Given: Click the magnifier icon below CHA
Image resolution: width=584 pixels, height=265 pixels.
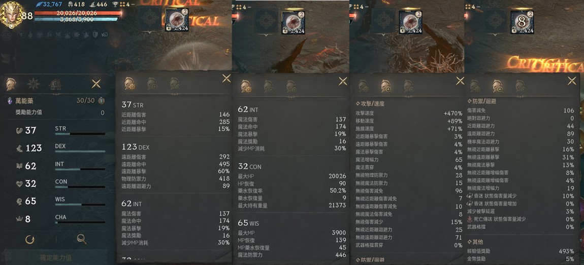Looking at the screenshot, I should point(82,239).
